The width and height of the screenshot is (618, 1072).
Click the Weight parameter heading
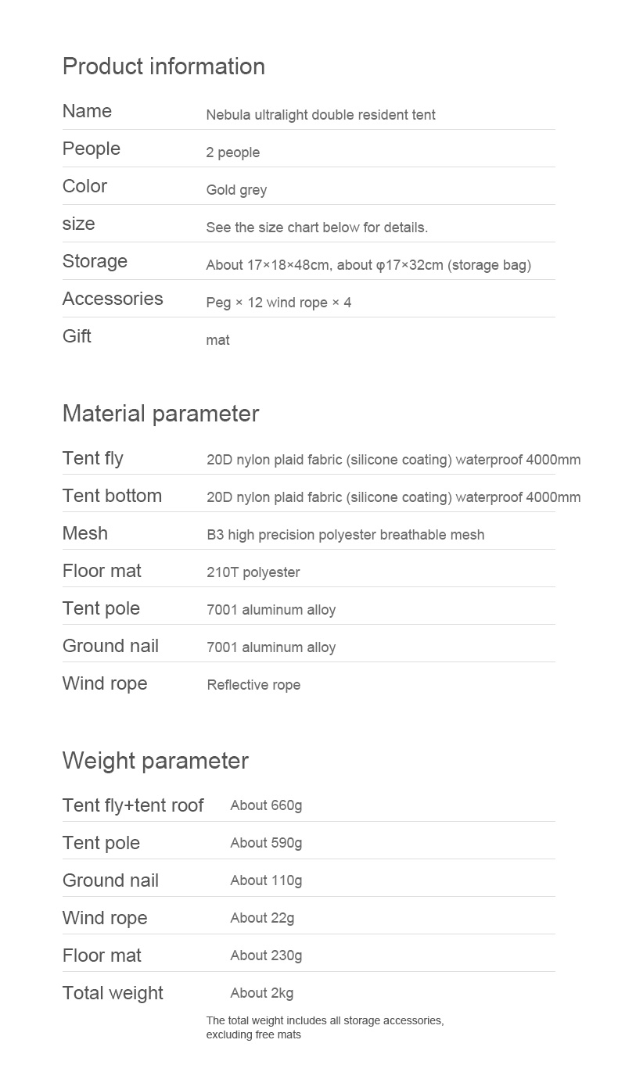156,761
